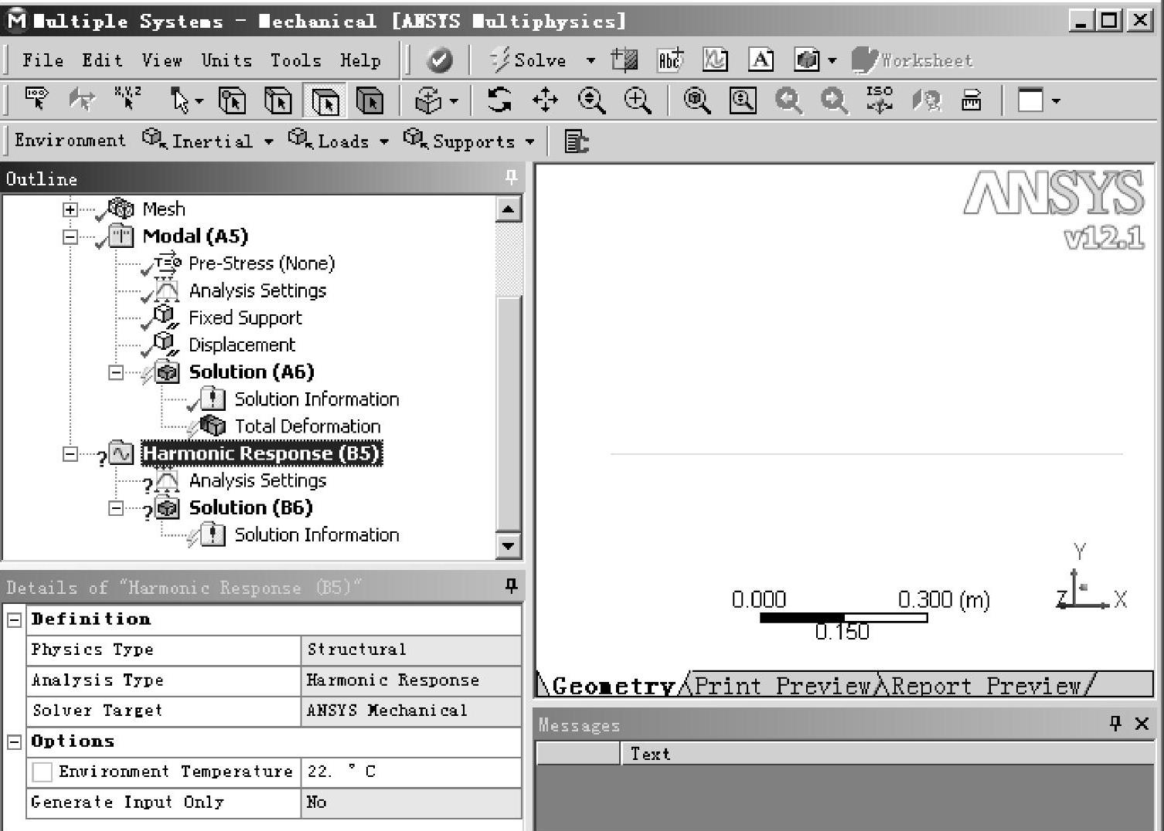Screen dimensions: 1164x831
Task: Click the green checkmark toolbar icon
Action: [439, 60]
